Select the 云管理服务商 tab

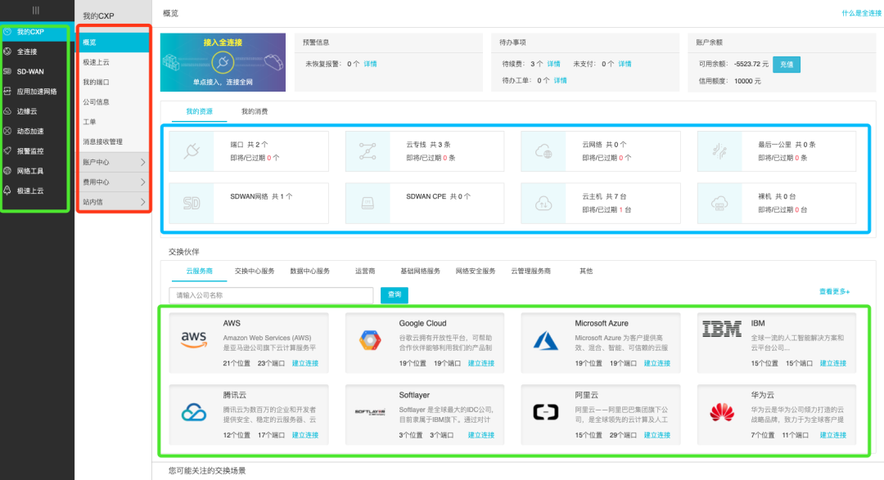pyautogui.click(x=530, y=271)
